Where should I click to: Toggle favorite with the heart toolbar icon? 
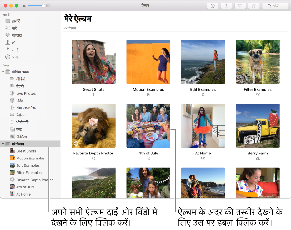240,5
